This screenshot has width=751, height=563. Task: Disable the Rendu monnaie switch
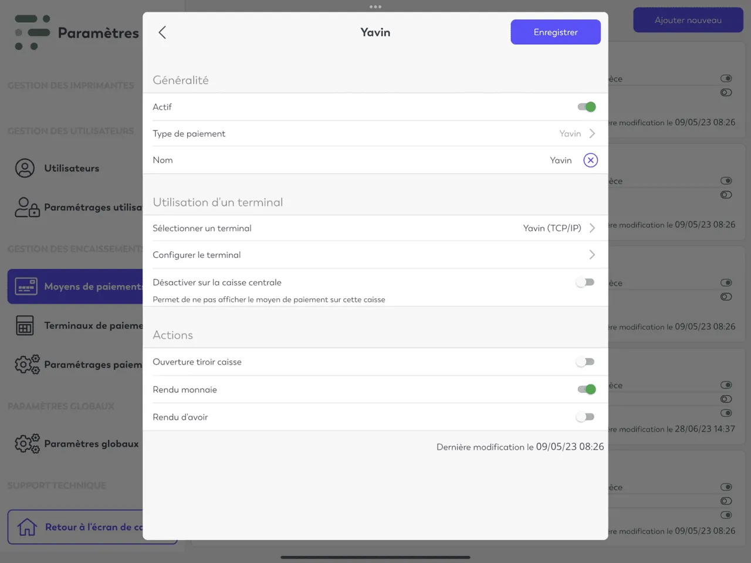[x=586, y=389]
